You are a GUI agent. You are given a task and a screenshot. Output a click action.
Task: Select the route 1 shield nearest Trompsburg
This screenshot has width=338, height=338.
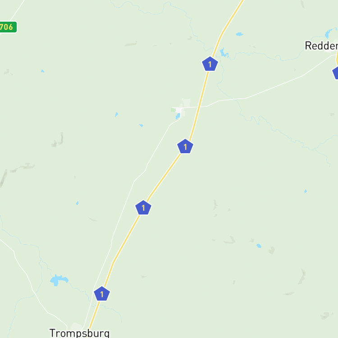tap(102, 293)
